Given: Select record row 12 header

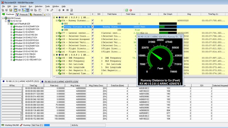Looking at the screenshot, I should 12,119.
